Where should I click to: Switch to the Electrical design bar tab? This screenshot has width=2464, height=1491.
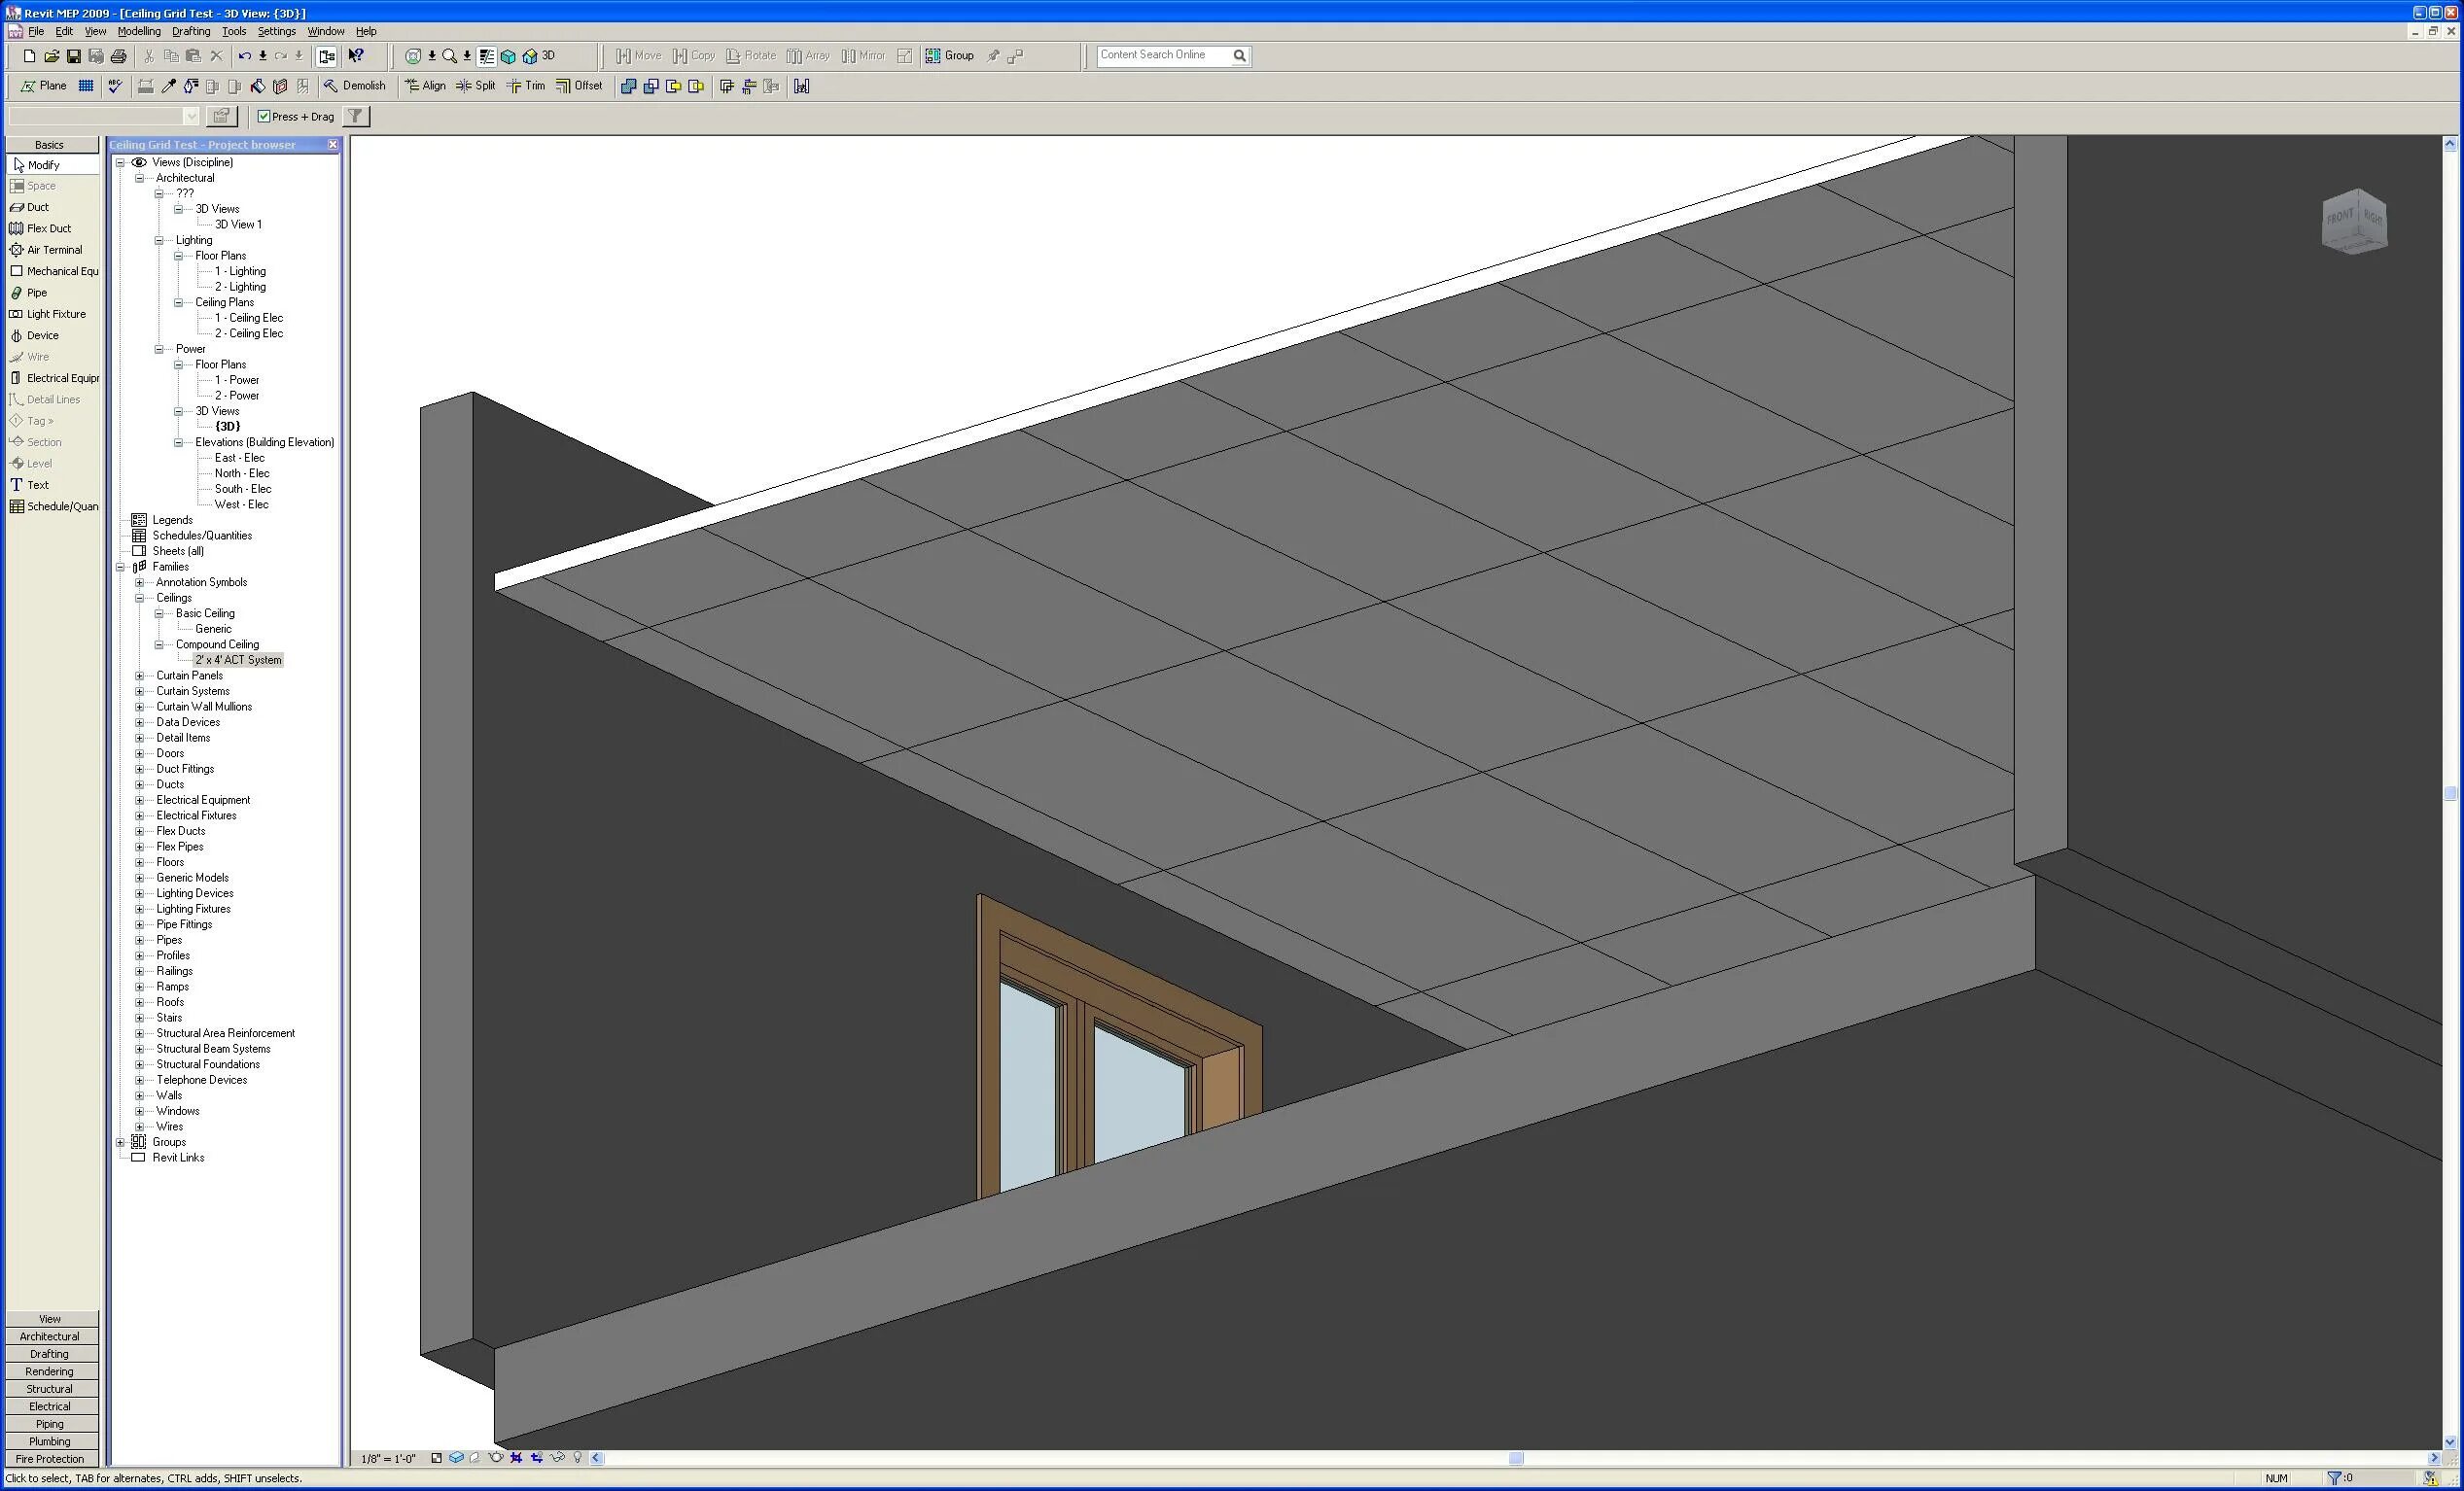coord(50,1406)
